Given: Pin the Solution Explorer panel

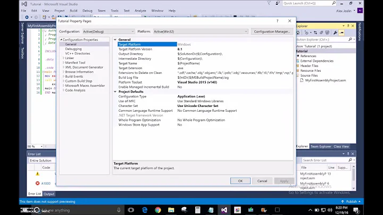Looking at the screenshot, I should tap(348, 26).
